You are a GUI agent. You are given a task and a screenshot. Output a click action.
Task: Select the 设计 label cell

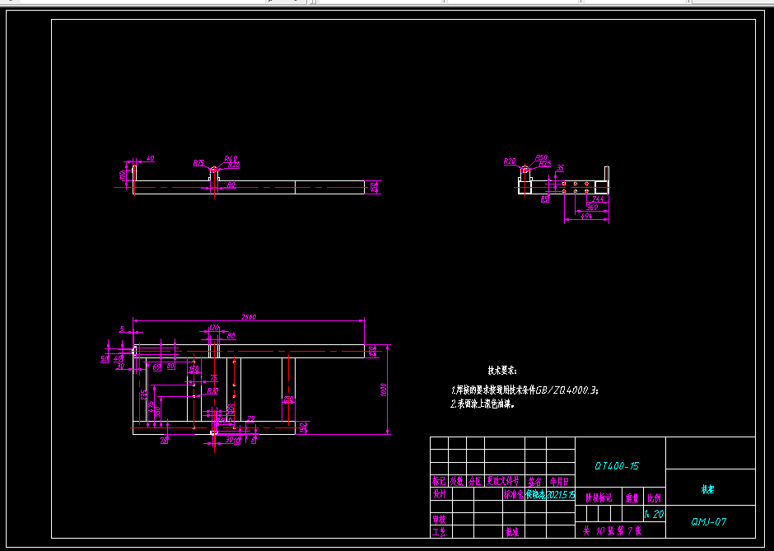[x=440, y=493]
